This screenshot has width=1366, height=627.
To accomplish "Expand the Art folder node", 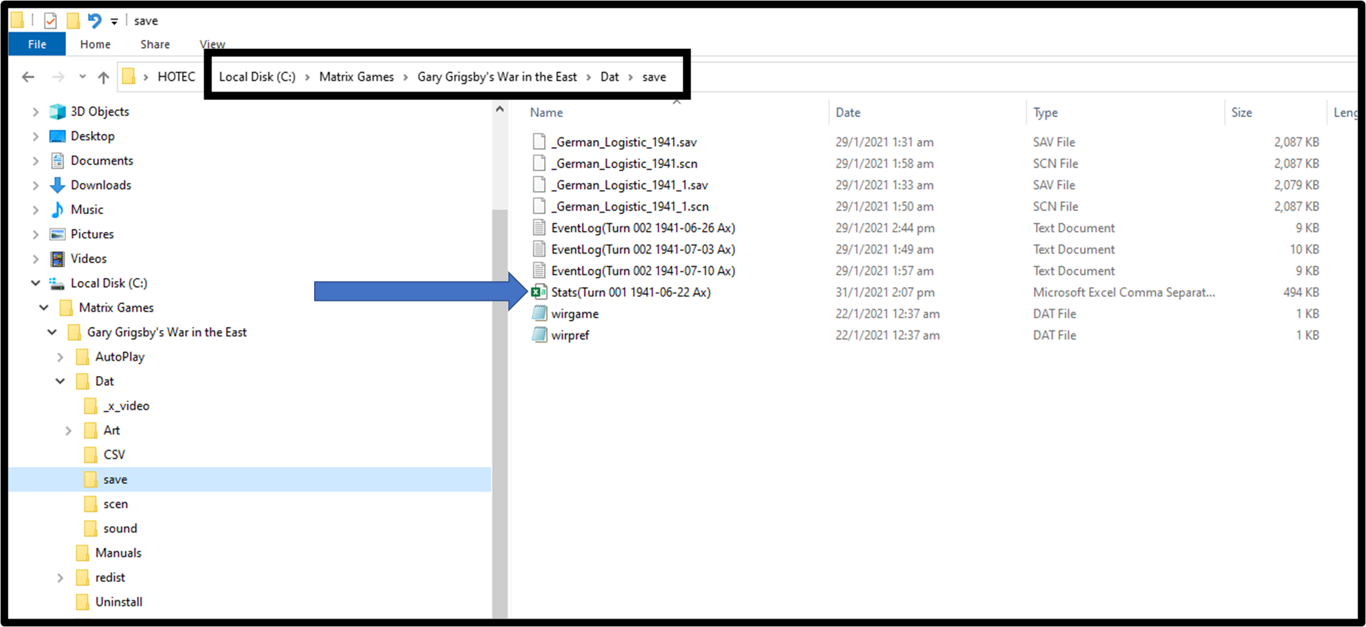I will click(68, 430).
